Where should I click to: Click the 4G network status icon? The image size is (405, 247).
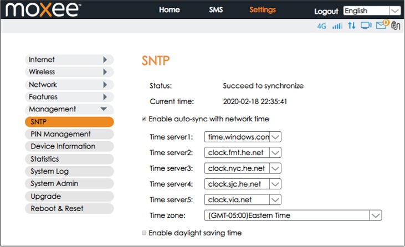click(321, 26)
